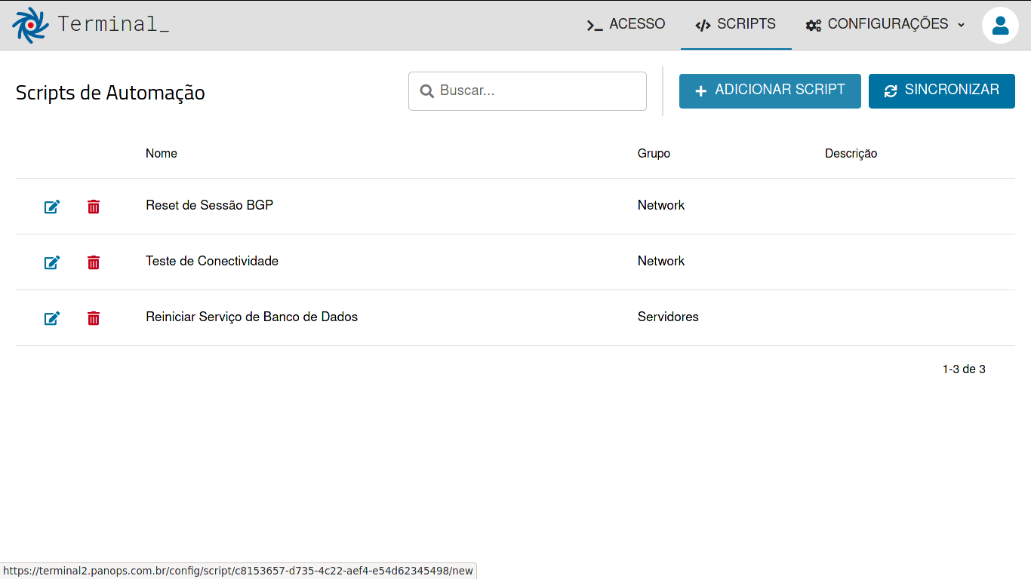Image resolution: width=1031 pixels, height=579 pixels.
Task: Click the Grupo column header
Action: pos(654,153)
